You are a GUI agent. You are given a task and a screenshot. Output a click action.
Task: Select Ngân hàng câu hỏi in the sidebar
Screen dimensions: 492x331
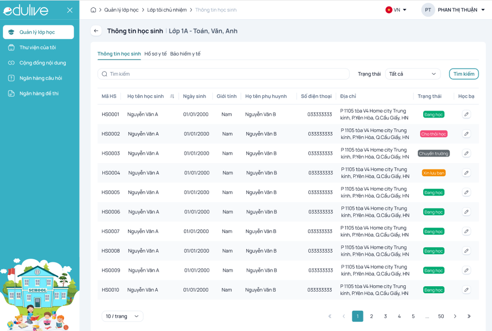point(41,78)
